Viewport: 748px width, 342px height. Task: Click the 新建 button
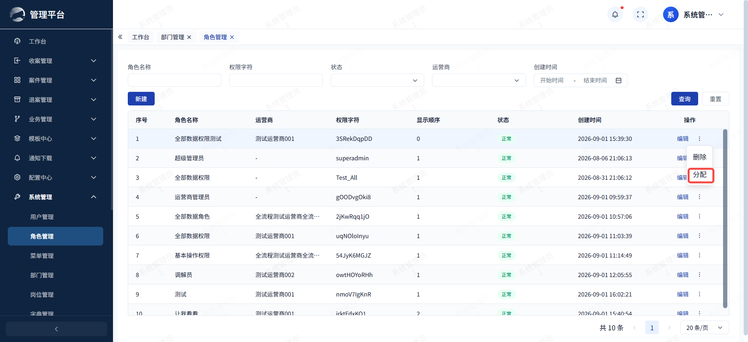click(141, 99)
